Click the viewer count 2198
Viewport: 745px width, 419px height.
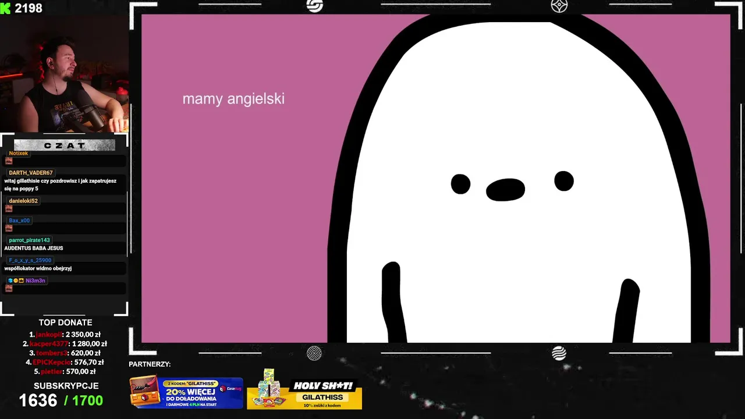point(29,8)
